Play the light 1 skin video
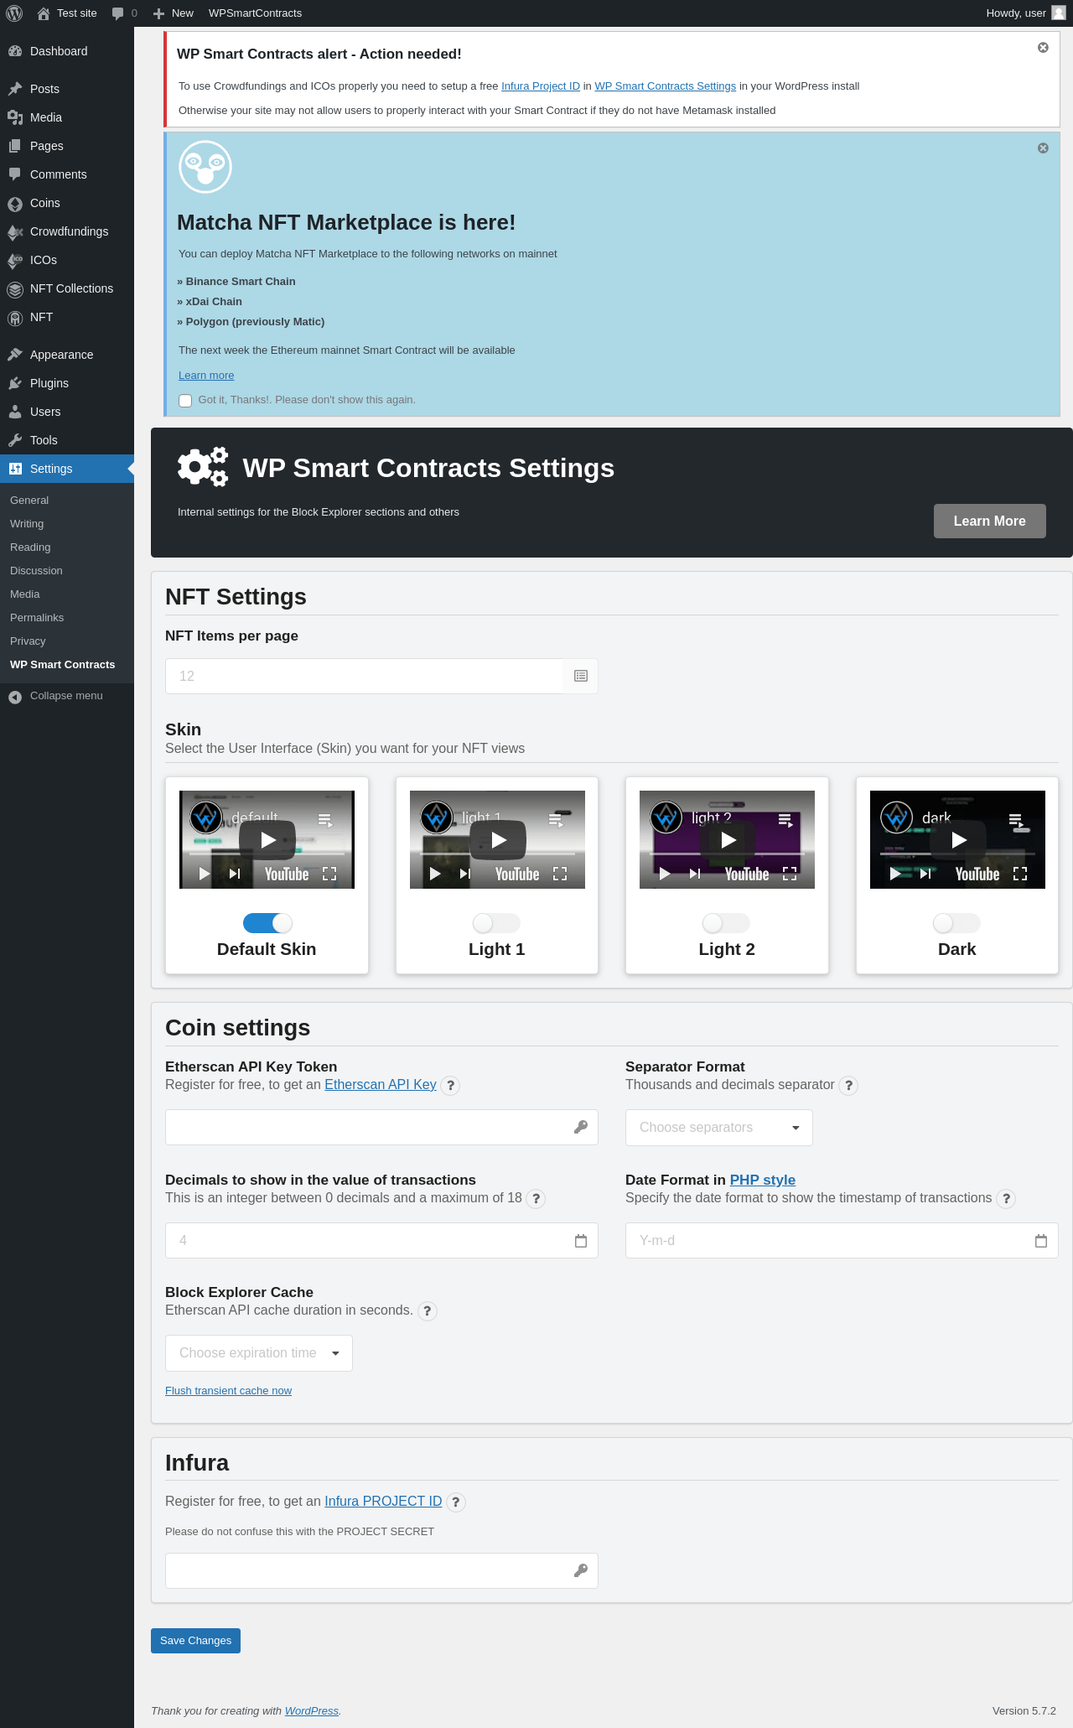The height and width of the screenshot is (1728, 1073). click(498, 839)
